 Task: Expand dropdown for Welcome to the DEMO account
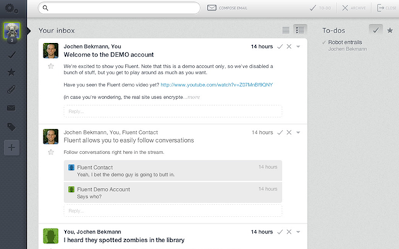coord(298,46)
